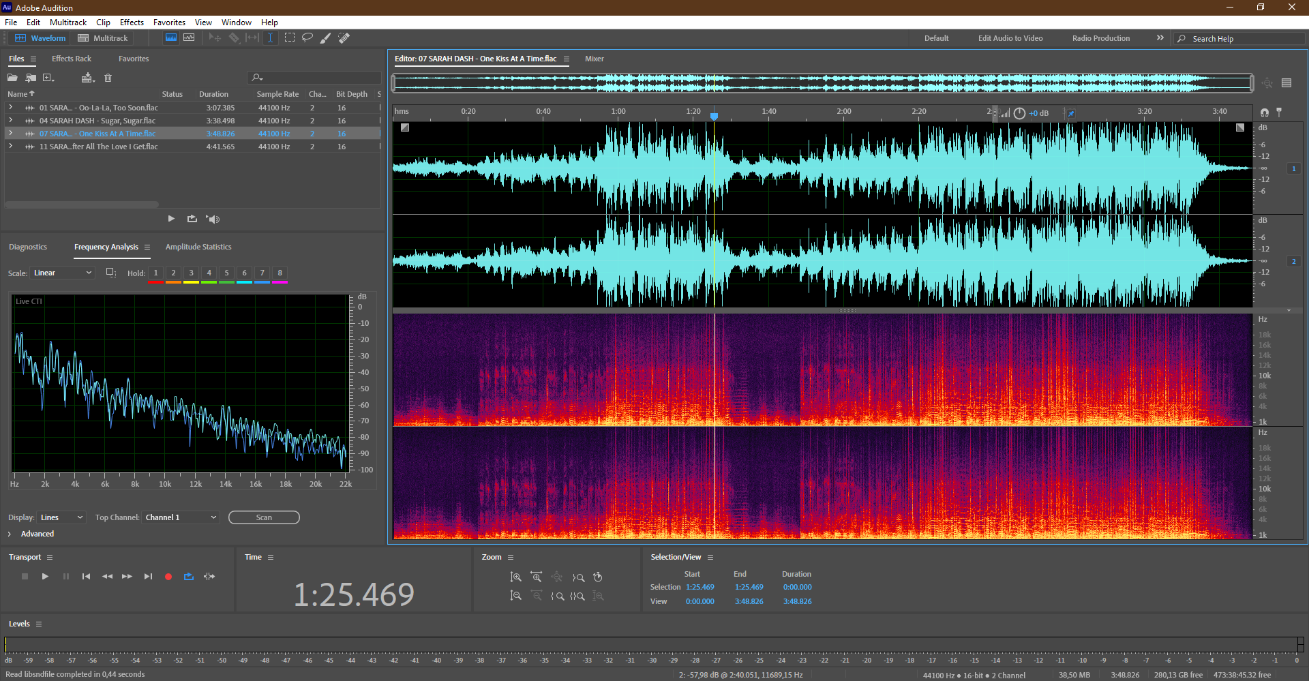
Task: Toggle Hold button 5
Action: coord(226,273)
